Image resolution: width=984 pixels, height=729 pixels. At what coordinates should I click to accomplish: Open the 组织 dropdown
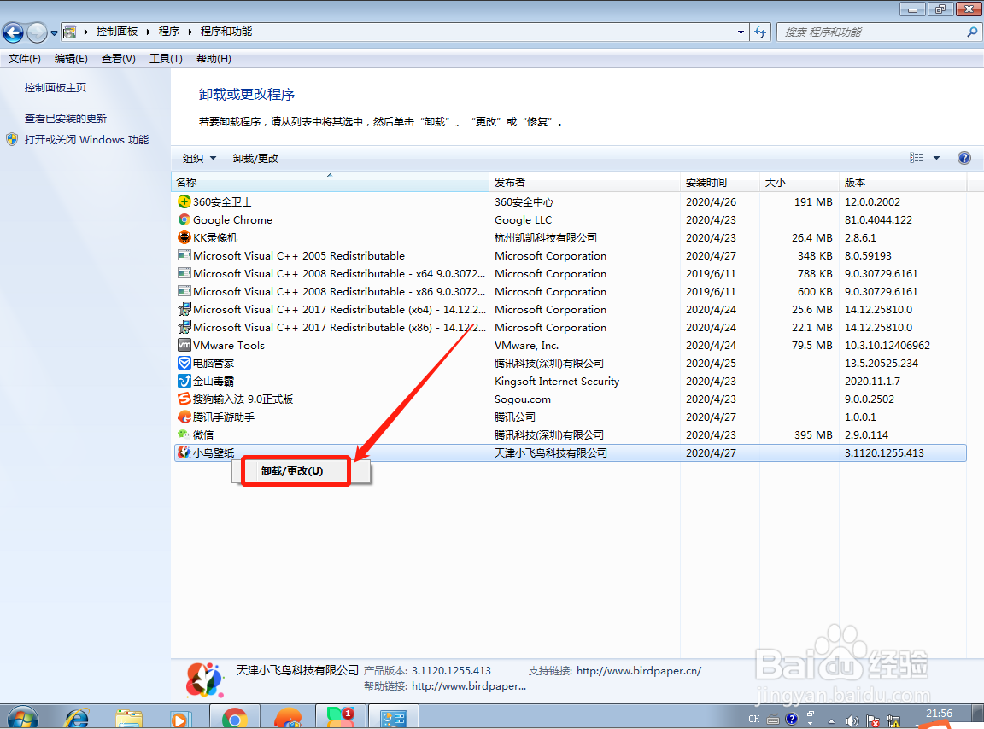coord(199,158)
